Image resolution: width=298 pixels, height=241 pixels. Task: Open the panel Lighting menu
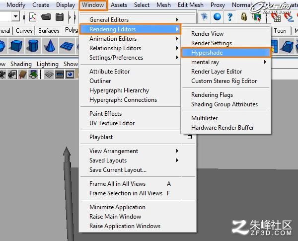pyautogui.click(x=48, y=64)
